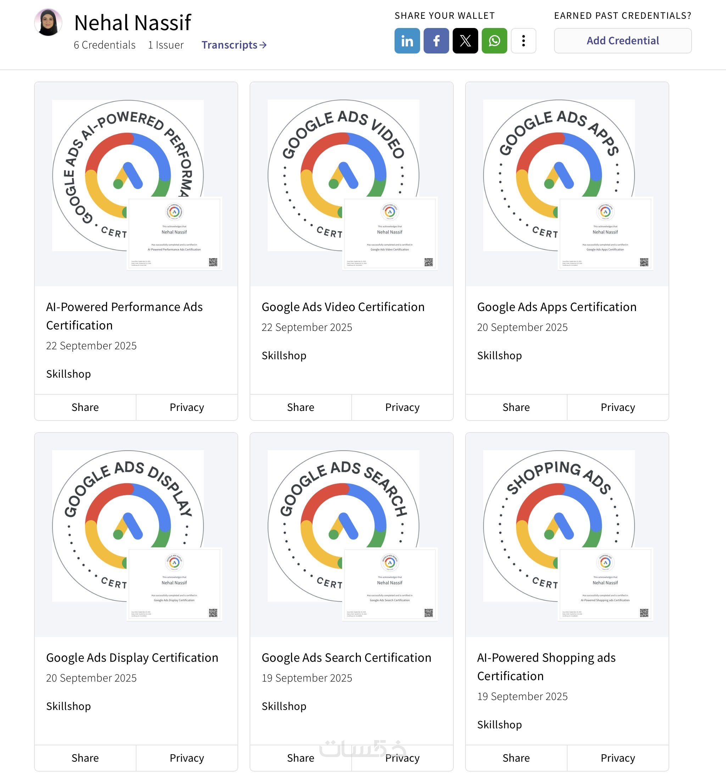Share wallet through WhatsApp

pos(494,41)
